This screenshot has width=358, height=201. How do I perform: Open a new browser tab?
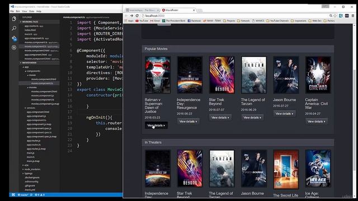200,11
